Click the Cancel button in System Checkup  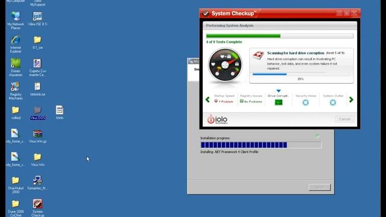pyautogui.click(x=344, y=119)
